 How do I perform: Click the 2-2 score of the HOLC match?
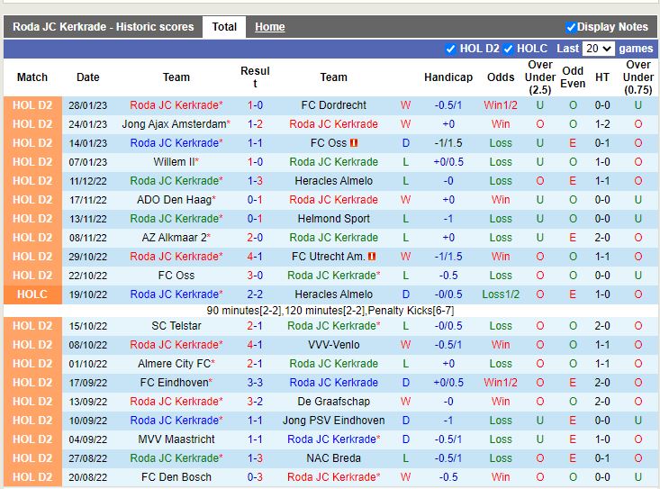pos(255,294)
